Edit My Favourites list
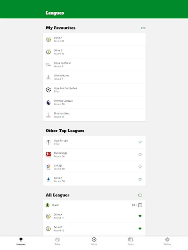 coord(143,28)
